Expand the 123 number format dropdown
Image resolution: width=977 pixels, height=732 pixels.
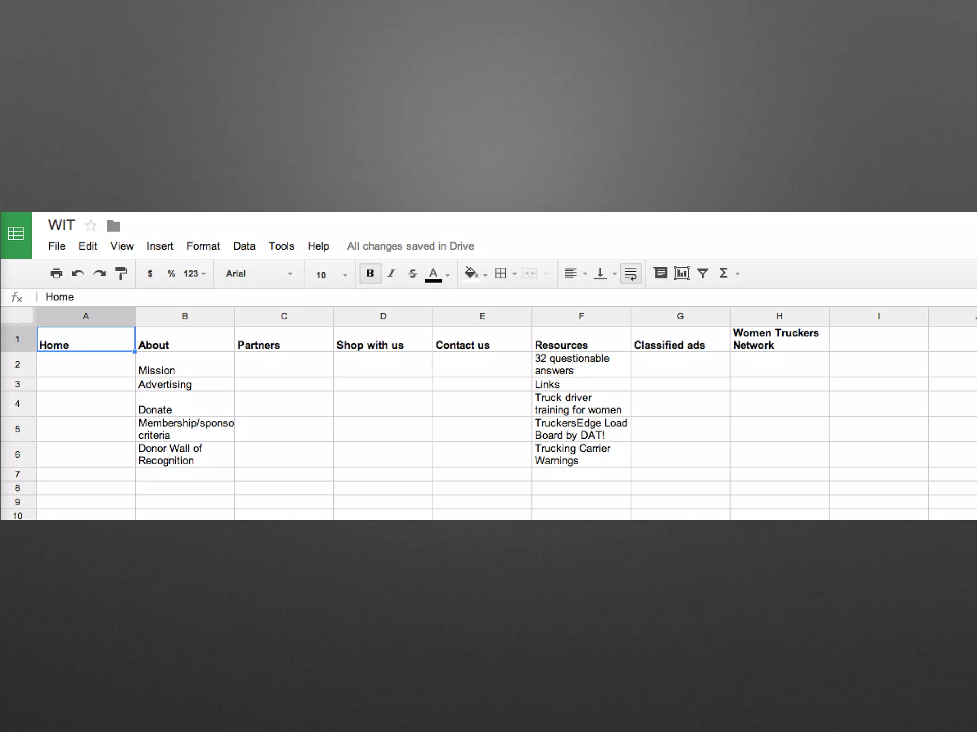coord(194,274)
